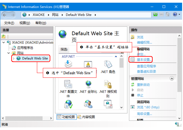Collapse the XIAOKE server node
This screenshot has height=130, width=183.
pos(3,42)
